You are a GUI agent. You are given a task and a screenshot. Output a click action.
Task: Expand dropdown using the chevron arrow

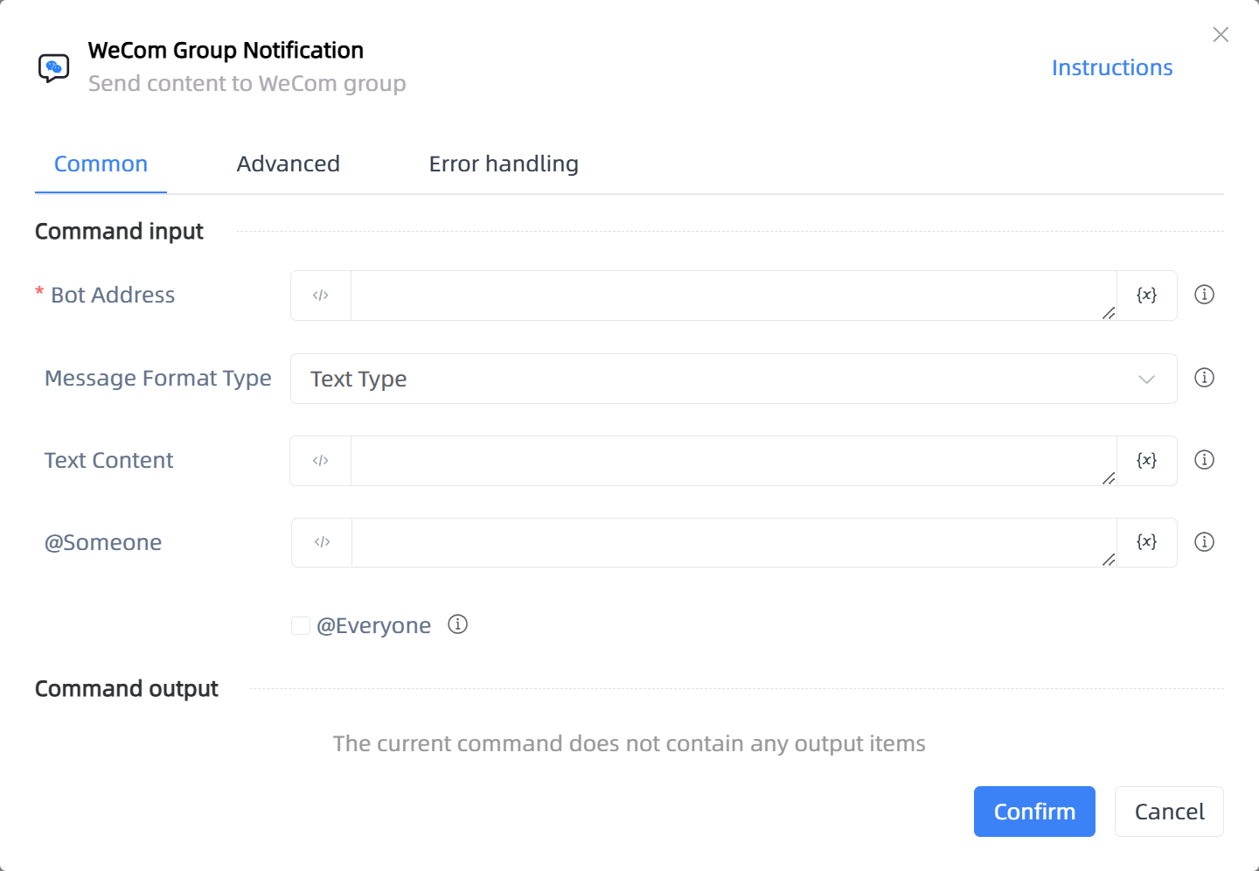point(1147,379)
